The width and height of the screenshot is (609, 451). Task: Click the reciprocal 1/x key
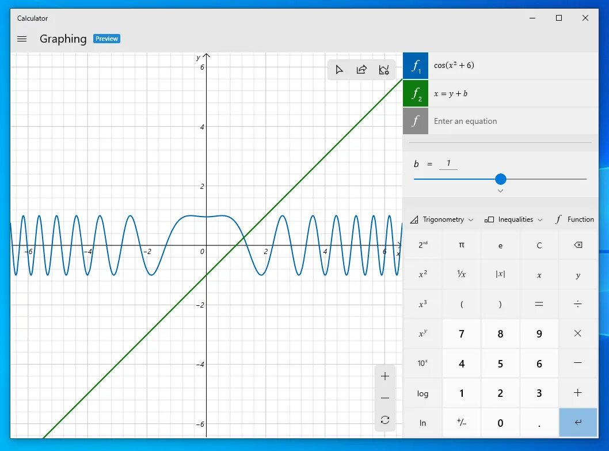tap(462, 275)
